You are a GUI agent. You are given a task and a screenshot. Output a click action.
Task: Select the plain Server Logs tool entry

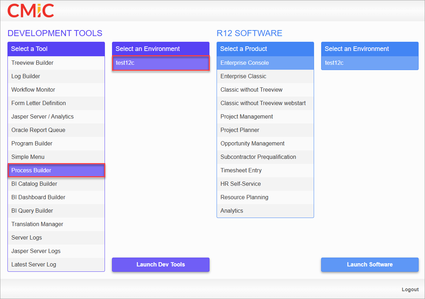[56, 237]
